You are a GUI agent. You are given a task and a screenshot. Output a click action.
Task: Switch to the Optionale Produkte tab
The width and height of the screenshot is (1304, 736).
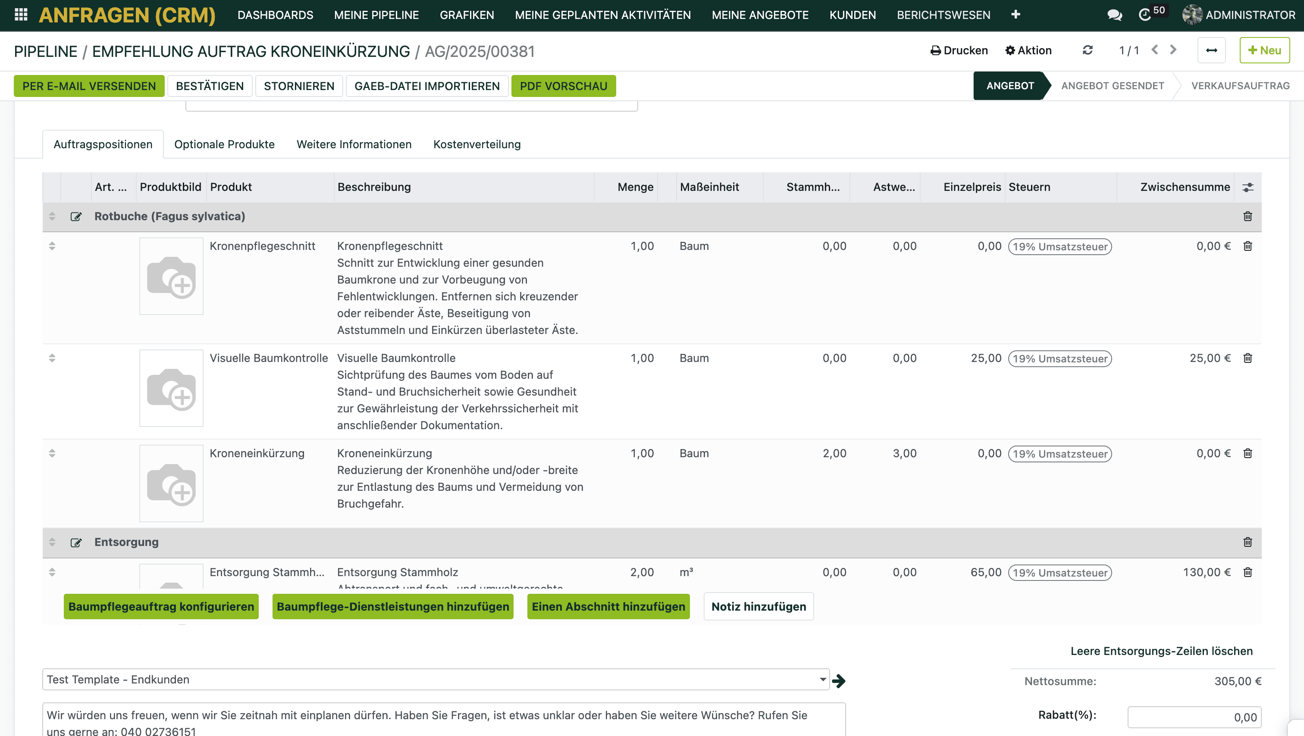point(224,145)
